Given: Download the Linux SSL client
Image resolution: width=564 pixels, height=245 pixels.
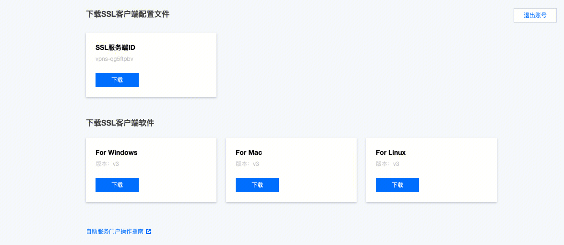Looking at the screenshot, I should 397,185.
